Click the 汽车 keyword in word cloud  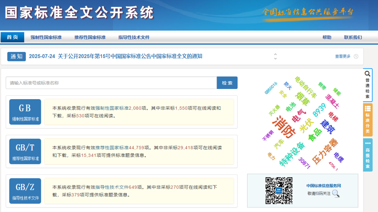[279, 144]
